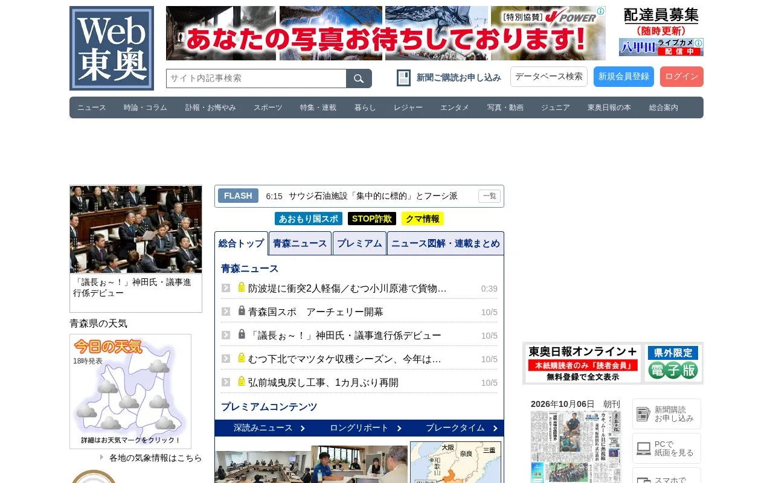The height and width of the screenshot is (483, 773).
Task: Open the 写真・動画 menu item
Action: 505,107
